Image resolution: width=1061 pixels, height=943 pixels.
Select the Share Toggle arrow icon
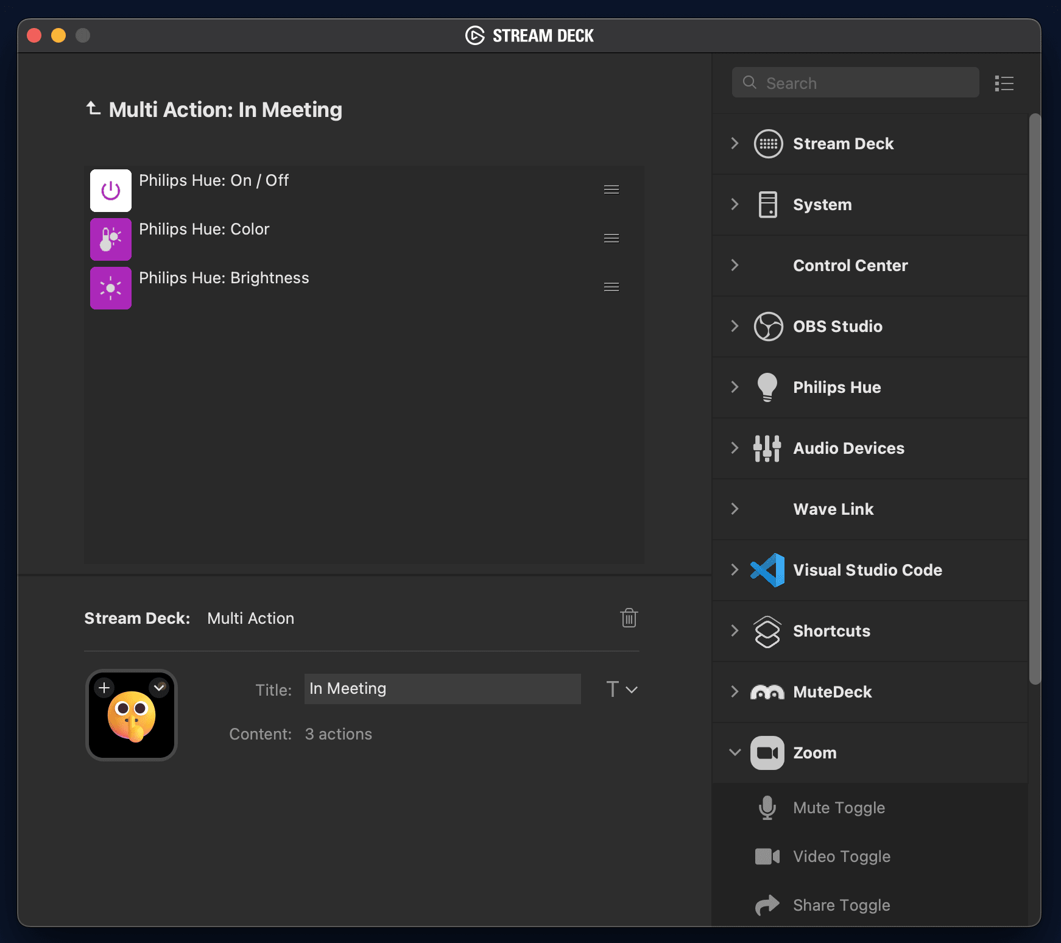[767, 905]
